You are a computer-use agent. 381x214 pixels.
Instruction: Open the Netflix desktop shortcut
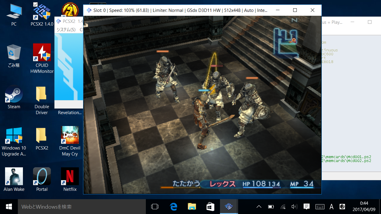pos(70,180)
